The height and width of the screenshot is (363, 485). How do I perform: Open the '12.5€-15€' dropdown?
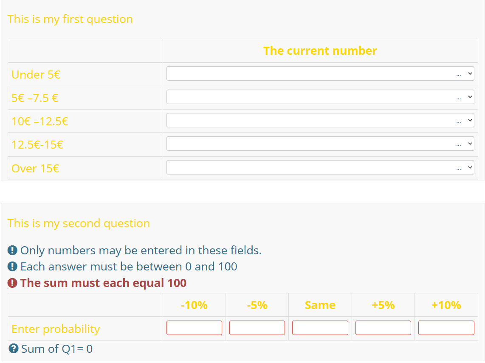320,144
